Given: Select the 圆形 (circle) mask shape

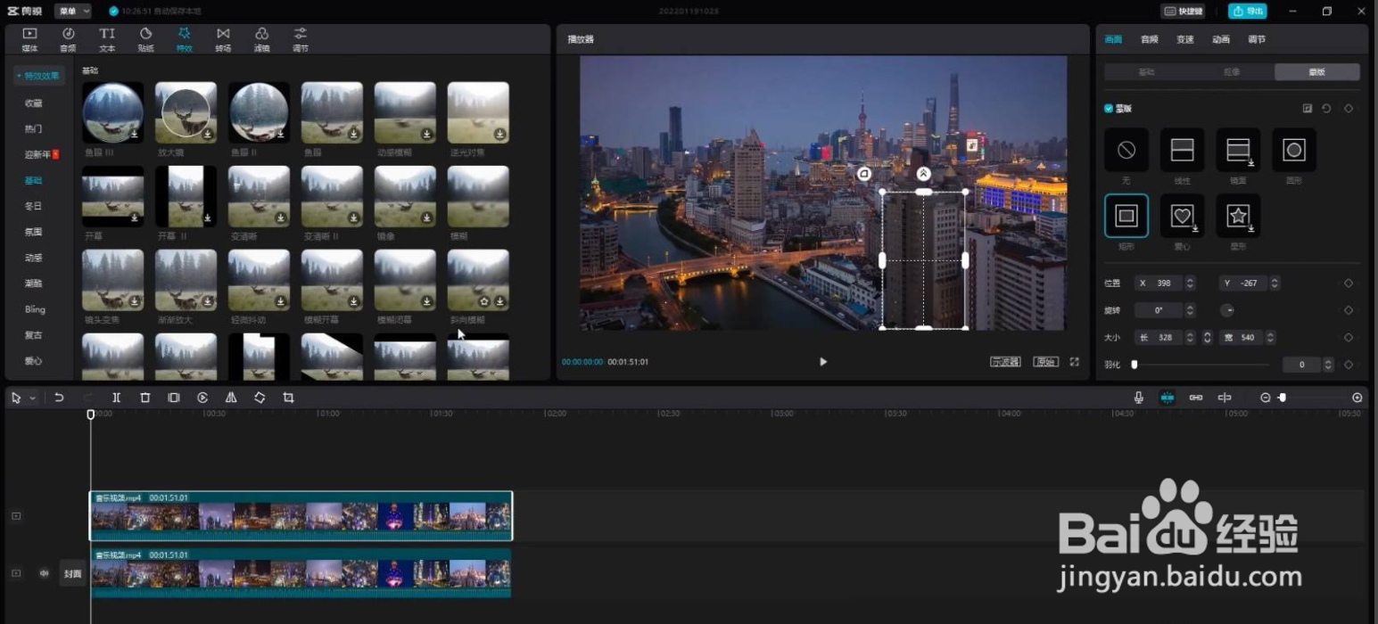Looking at the screenshot, I should (x=1294, y=150).
